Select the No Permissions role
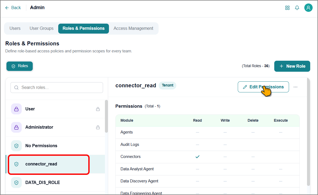Screen dimensions: 318x195 (x=55, y=146)
